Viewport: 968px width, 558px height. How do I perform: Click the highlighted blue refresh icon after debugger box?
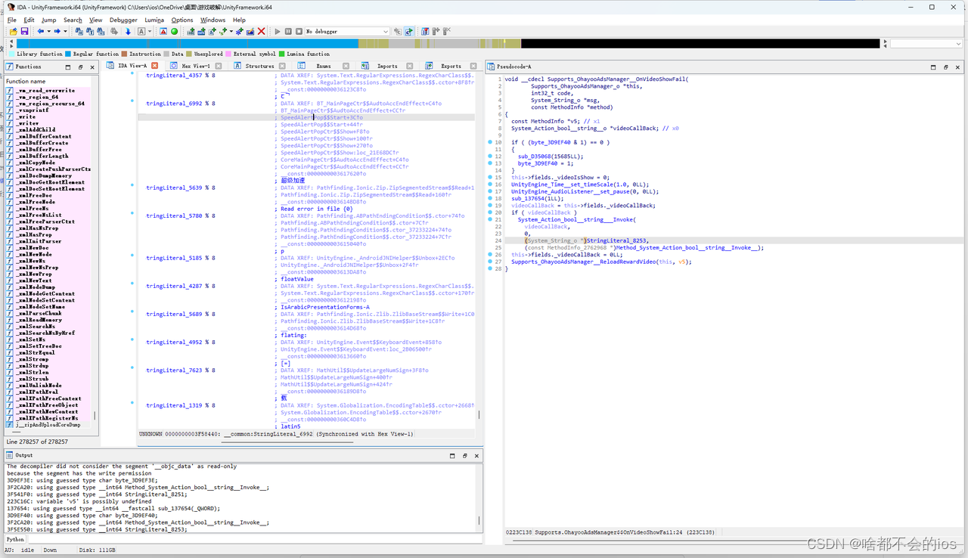pyautogui.click(x=408, y=31)
